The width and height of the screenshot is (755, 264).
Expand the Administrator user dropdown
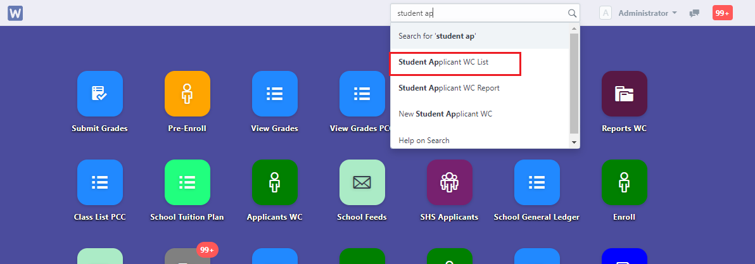[647, 13]
